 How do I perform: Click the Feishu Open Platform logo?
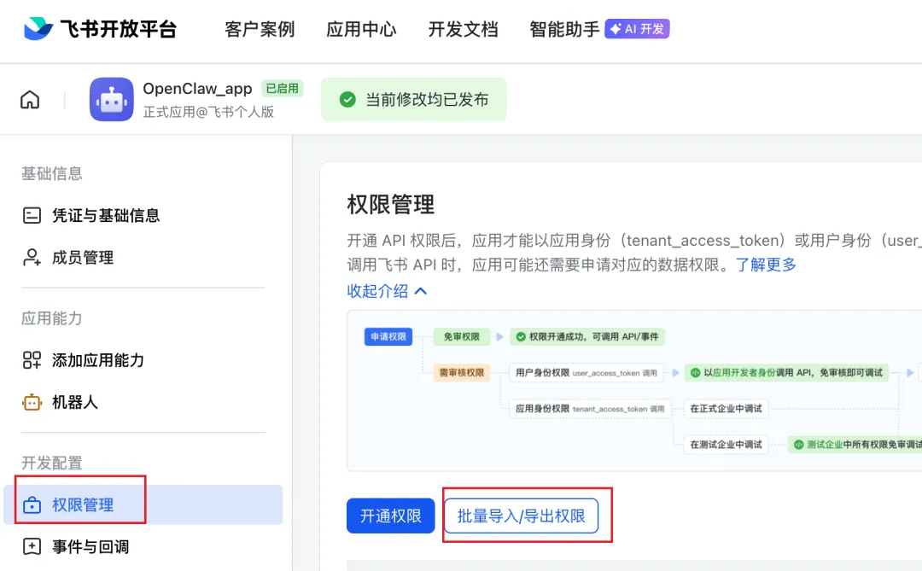coord(101,29)
